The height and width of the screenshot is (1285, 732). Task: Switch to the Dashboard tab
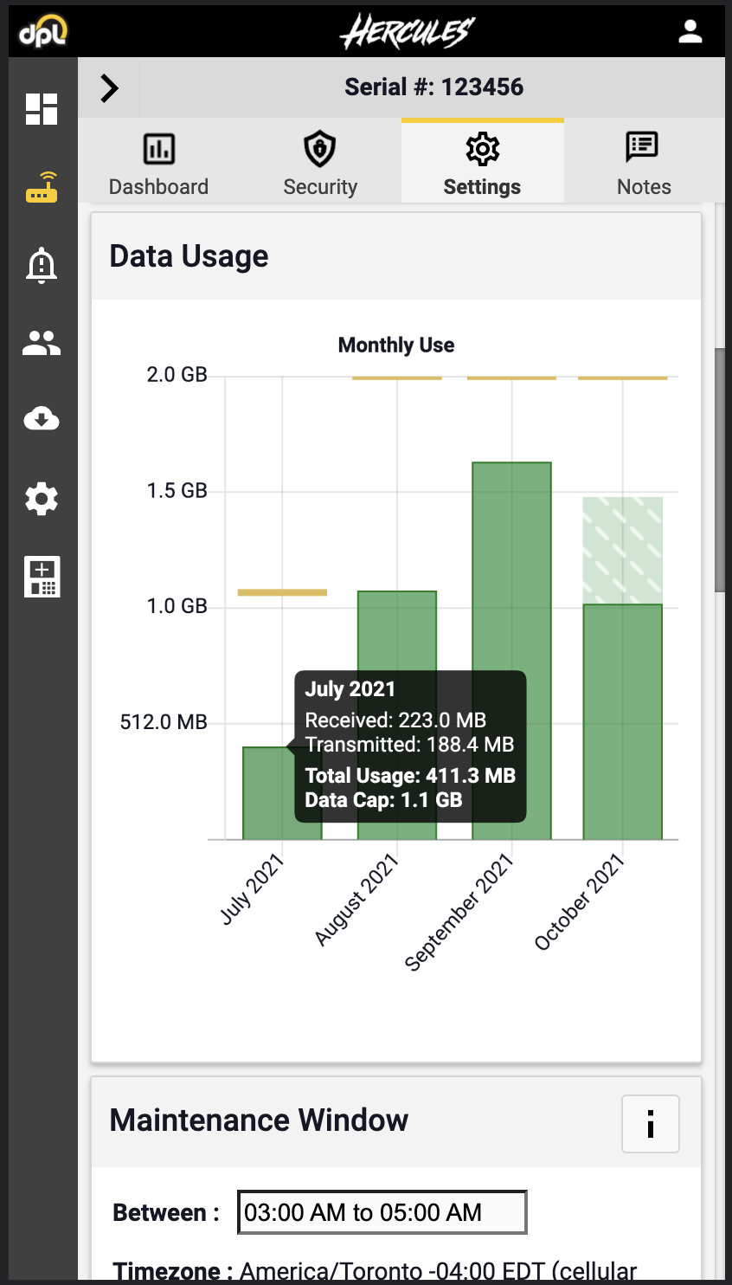[158, 163]
